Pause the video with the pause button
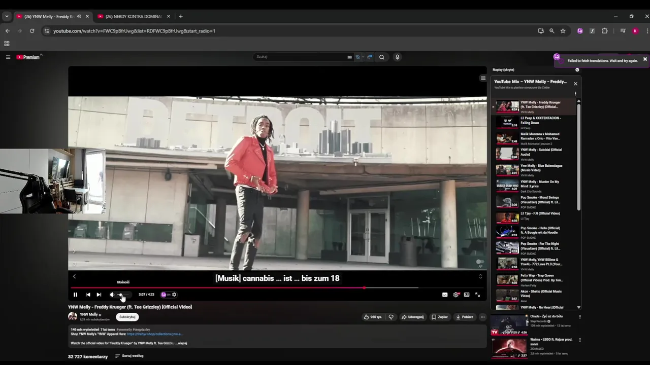Screen dimensions: 650x365 tap(75, 295)
